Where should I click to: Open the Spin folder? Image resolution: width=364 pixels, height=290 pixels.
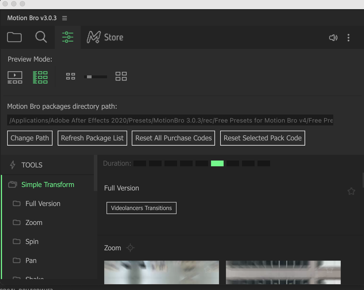[32, 242]
